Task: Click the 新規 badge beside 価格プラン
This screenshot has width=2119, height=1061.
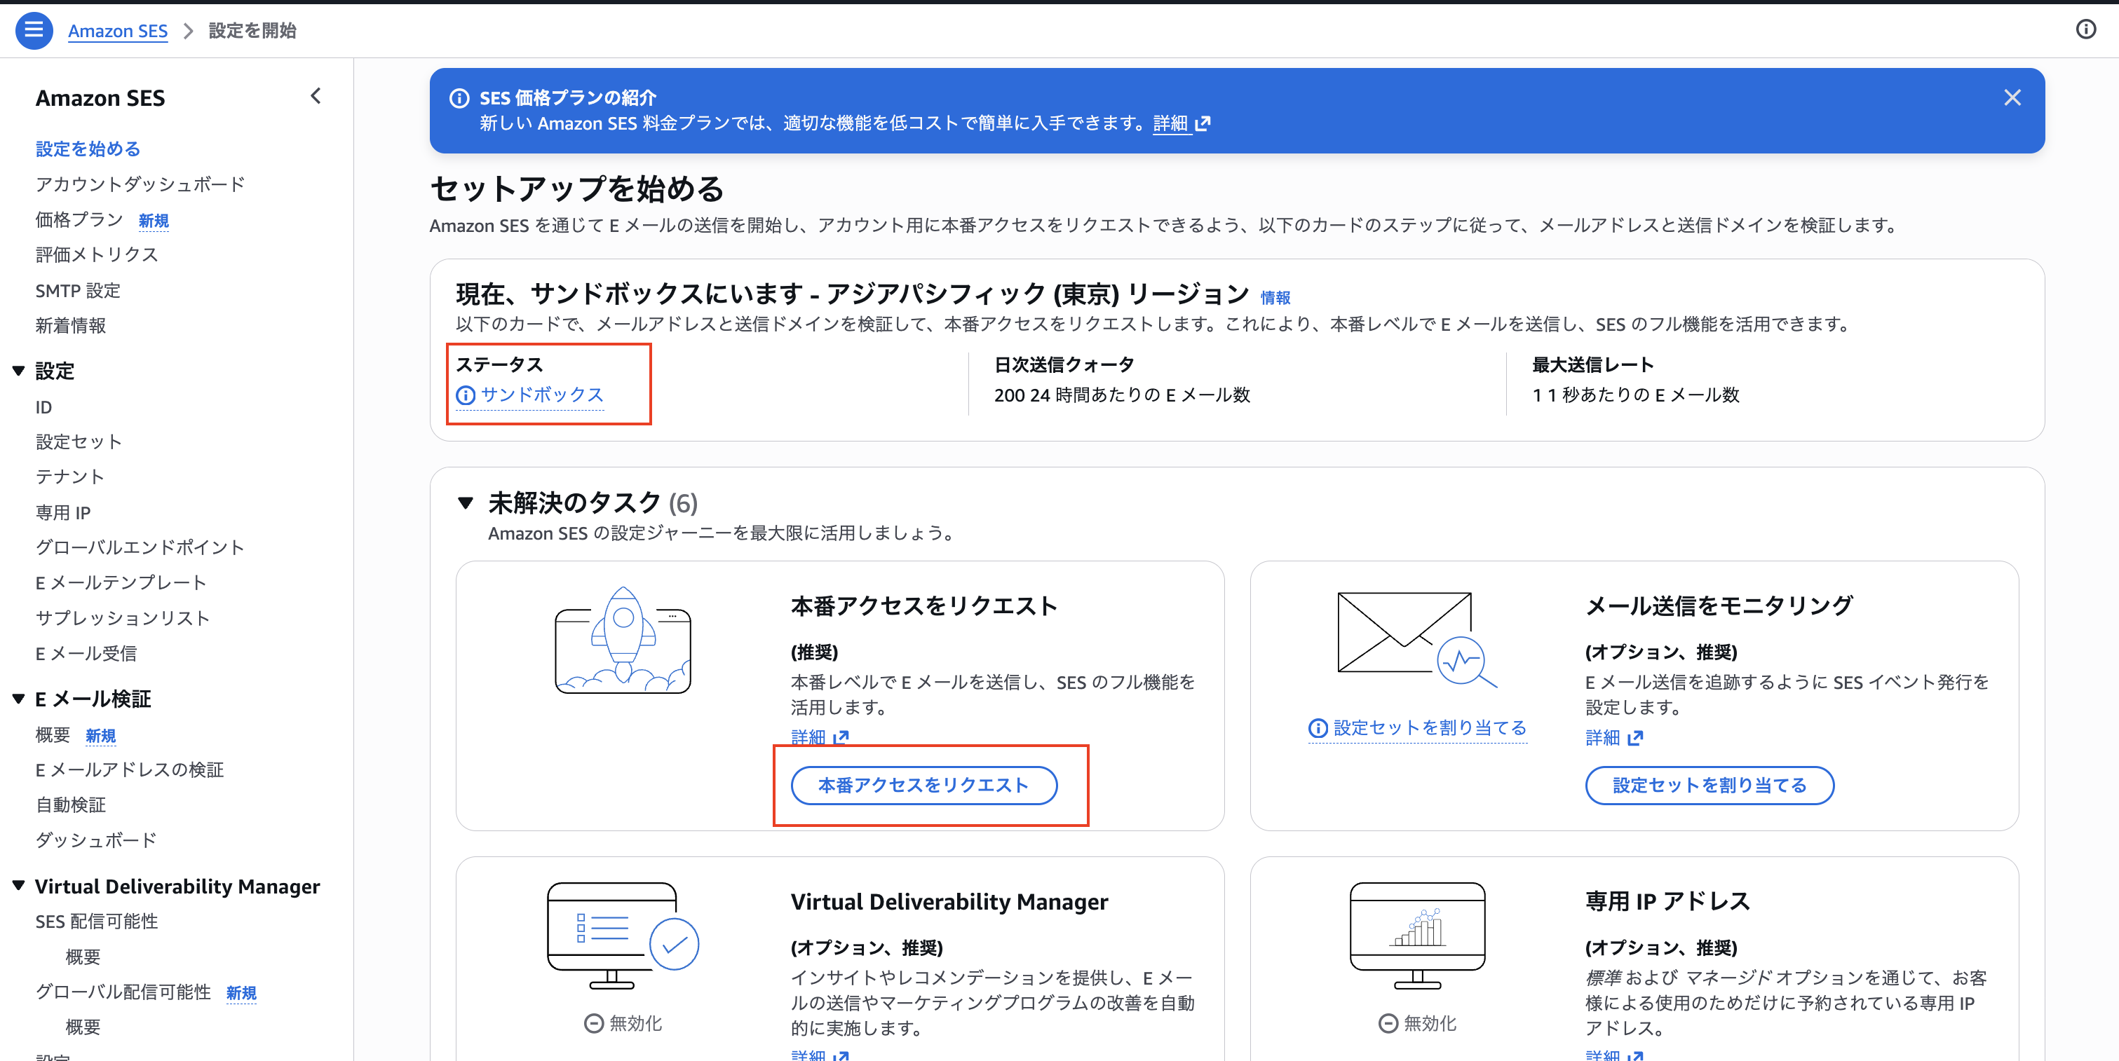Action: 154,220
